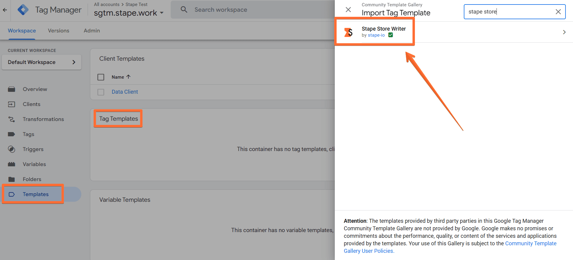Viewport: 573px width, 260px height.
Task: Switch to the Admin tab
Action: (92, 31)
